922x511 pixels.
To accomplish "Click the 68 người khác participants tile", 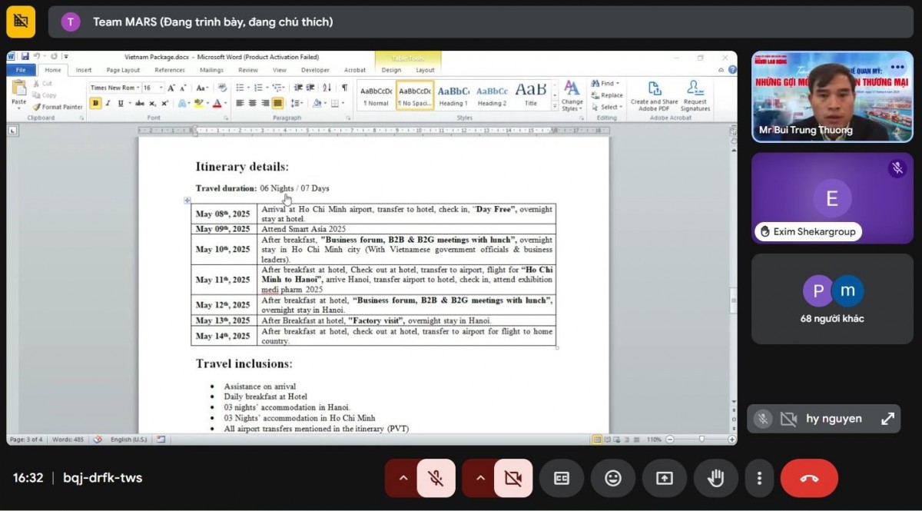I will click(x=832, y=299).
